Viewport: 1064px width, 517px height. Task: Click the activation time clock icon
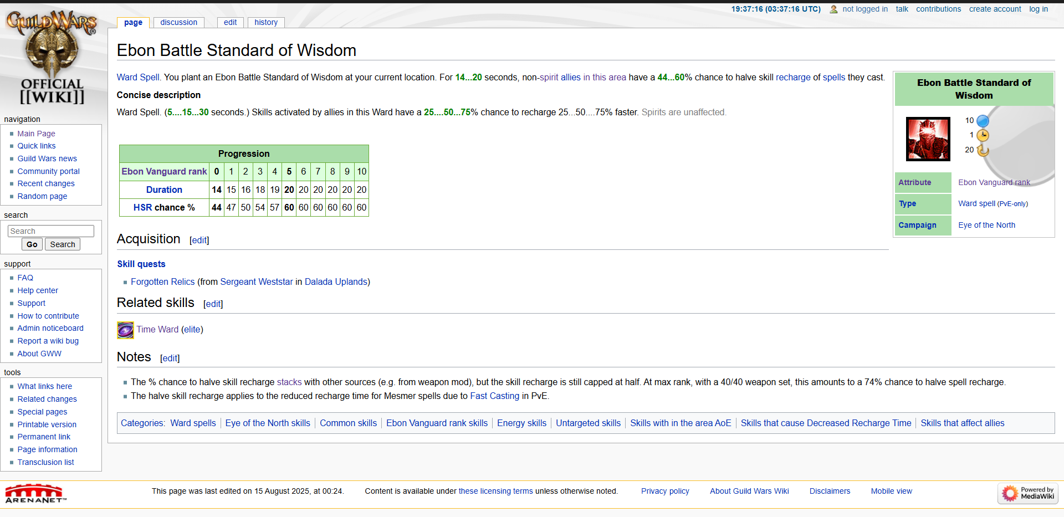[x=983, y=135]
